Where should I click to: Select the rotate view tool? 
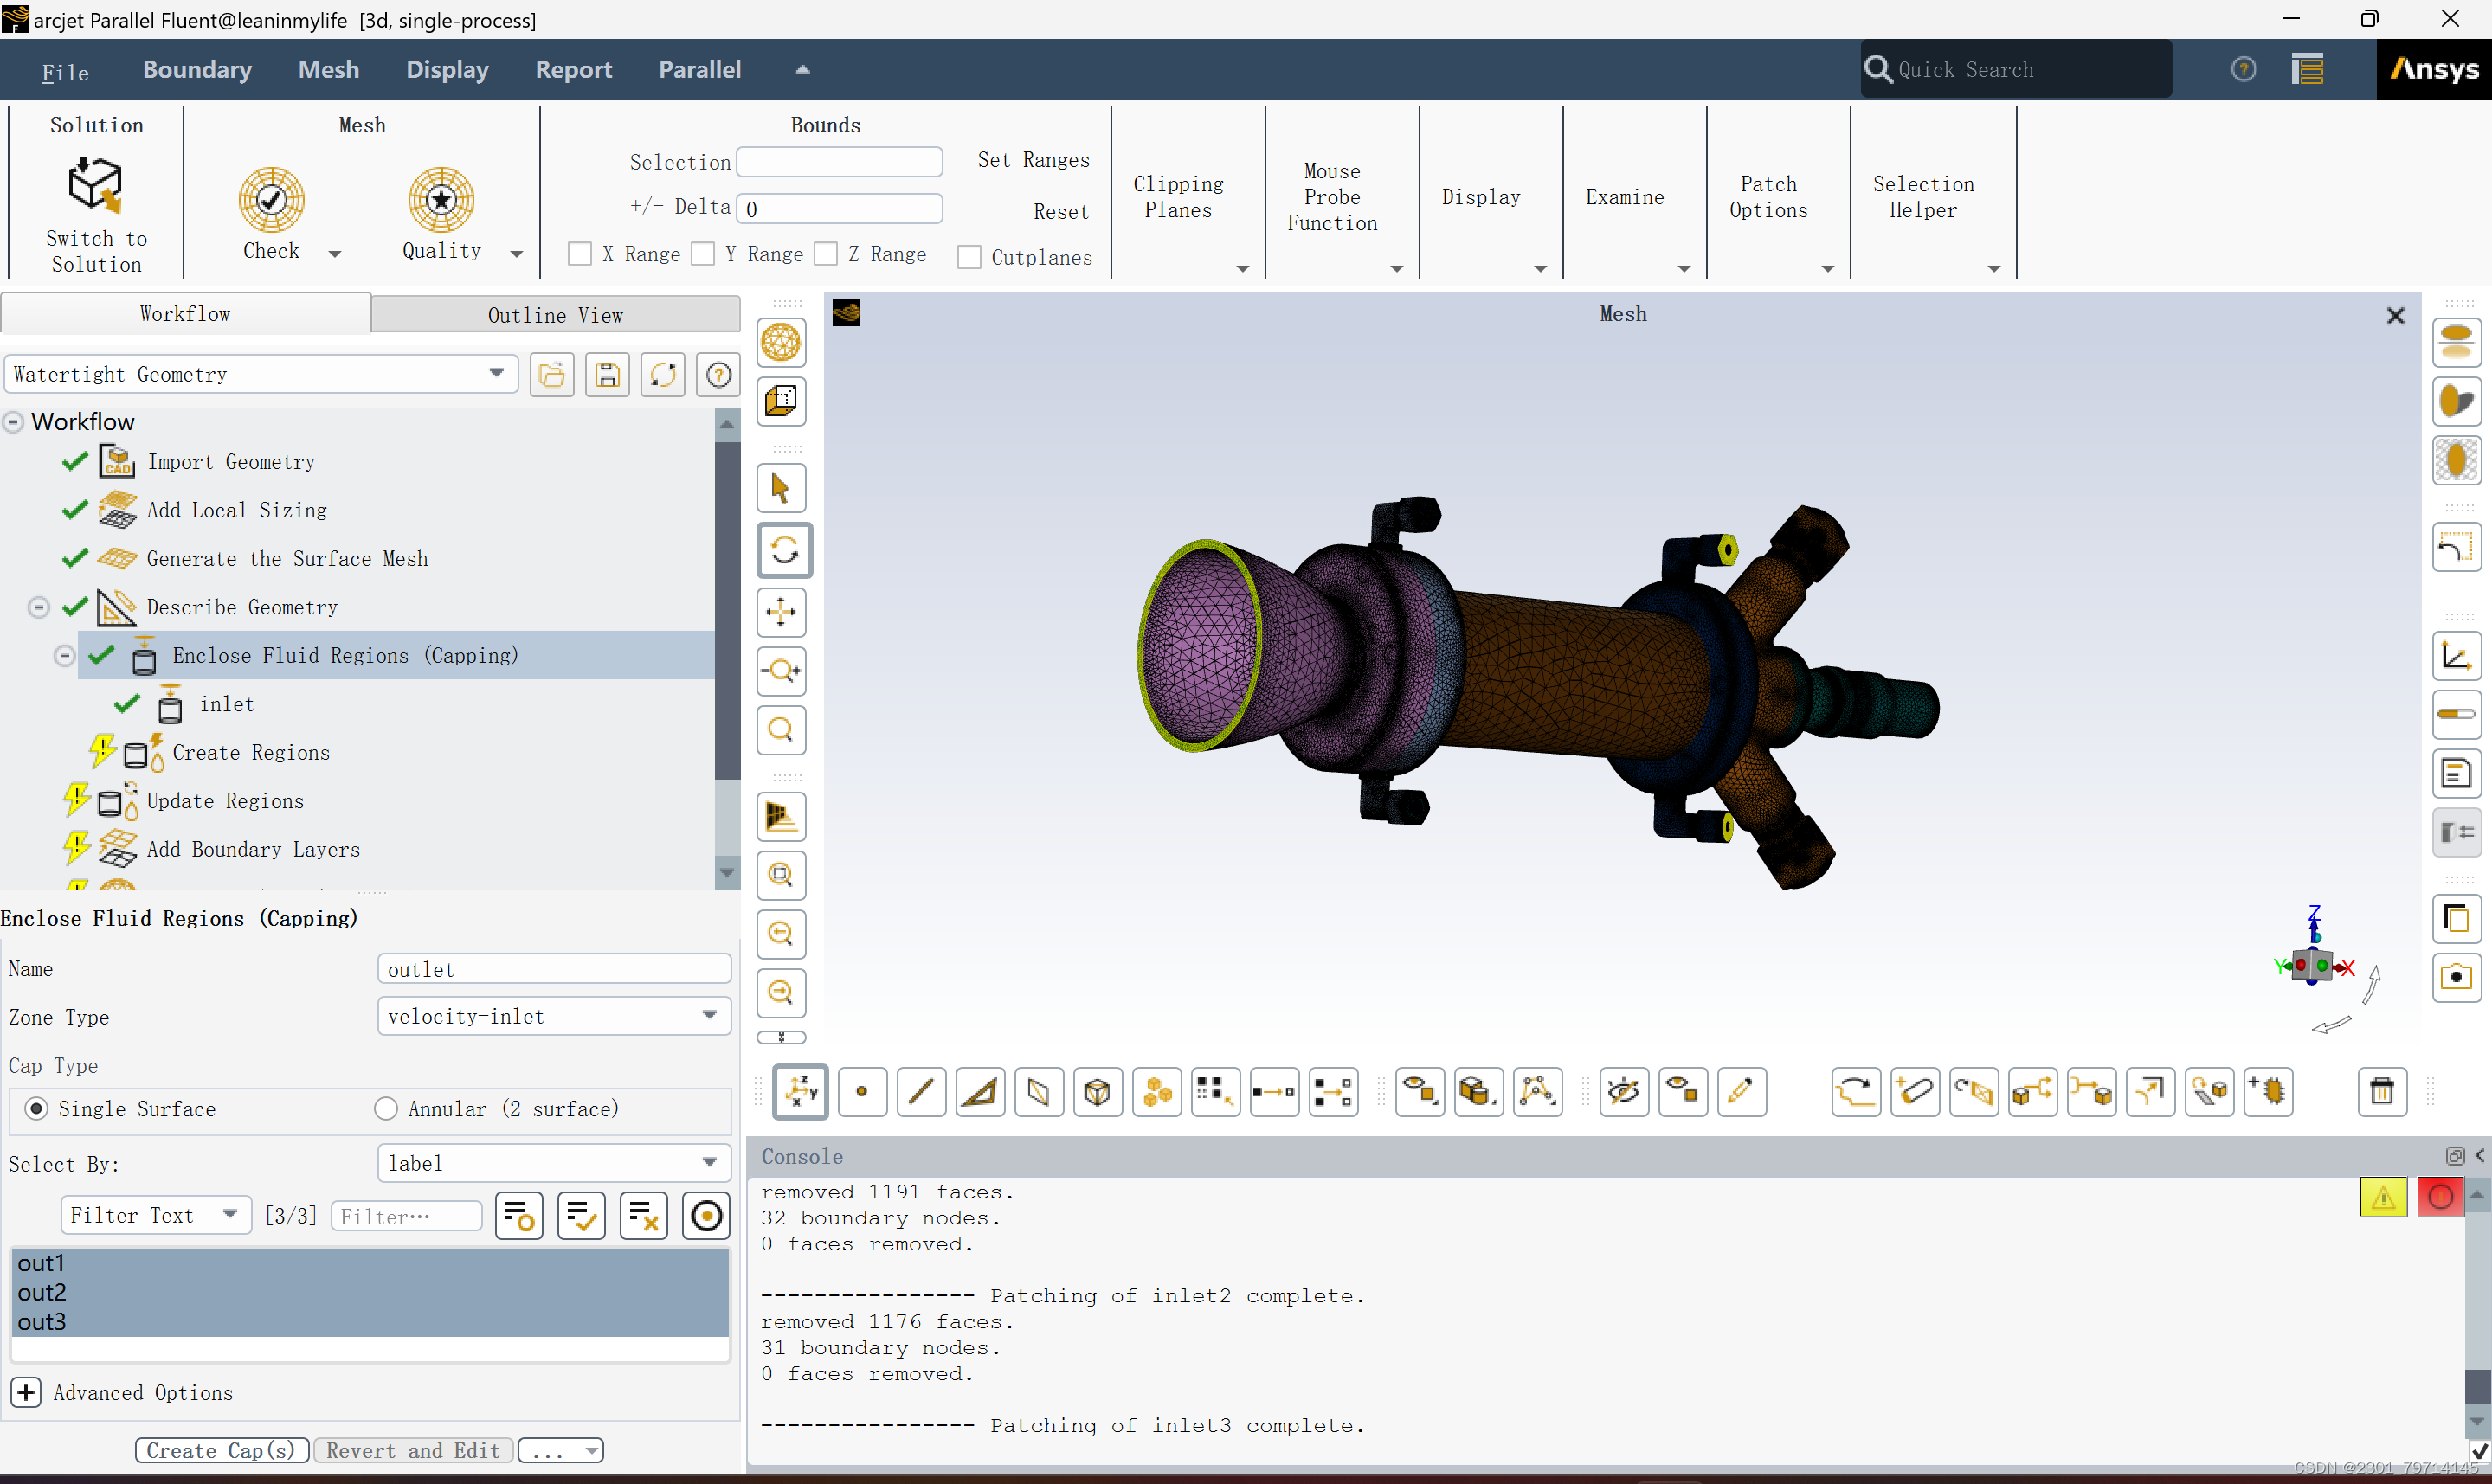tap(783, 550)
